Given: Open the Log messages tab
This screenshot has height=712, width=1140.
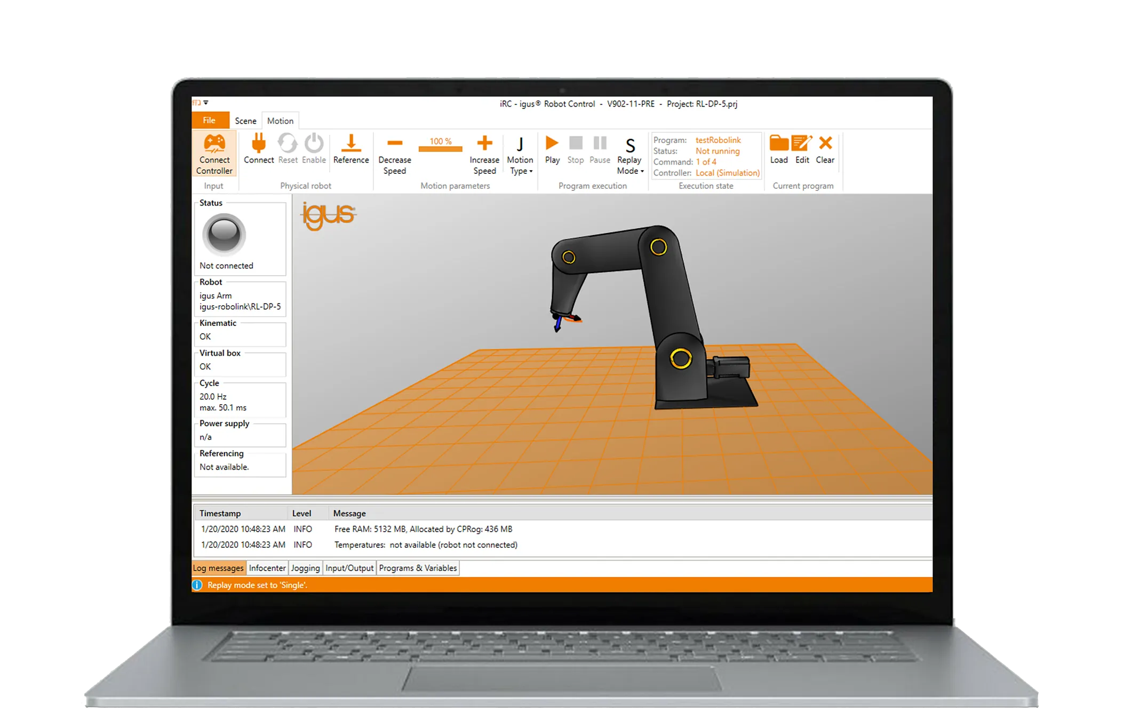Looking at the screenshot, I should pyautogui.click(x=218, y=568).
